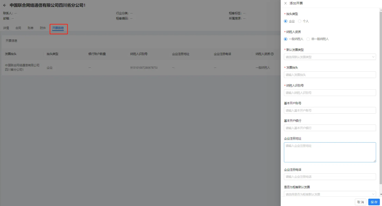Open the 是否为租客默认发票 dropdown
The width and height of the screenshot is (382, 206).
point(330,194)
